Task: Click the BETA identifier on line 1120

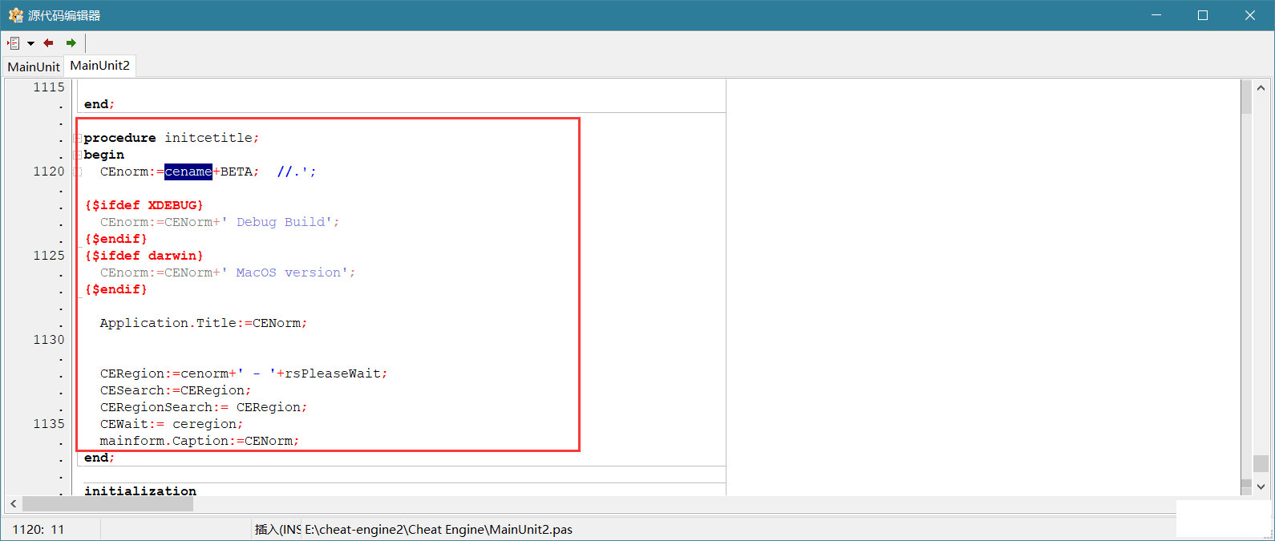Action: click(237, 172)
